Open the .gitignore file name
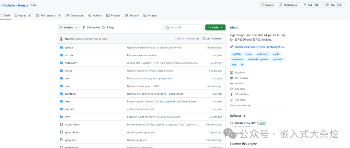 click(x=71, y=140)
